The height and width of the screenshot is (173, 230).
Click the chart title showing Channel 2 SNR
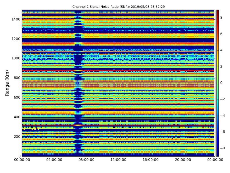coord(118,7)
